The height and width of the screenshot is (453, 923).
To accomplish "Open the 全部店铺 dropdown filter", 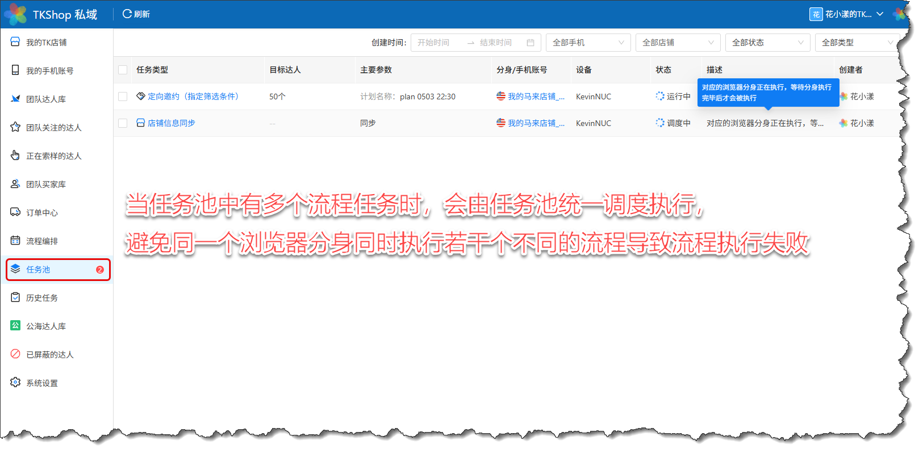I will (678, 43).
